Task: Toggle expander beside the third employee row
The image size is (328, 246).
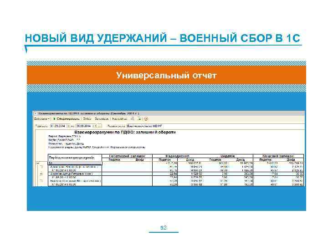Action: pyautogui.click(x=41, y=181)
